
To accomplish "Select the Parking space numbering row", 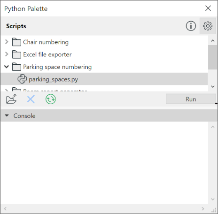I will click(104, 67).
